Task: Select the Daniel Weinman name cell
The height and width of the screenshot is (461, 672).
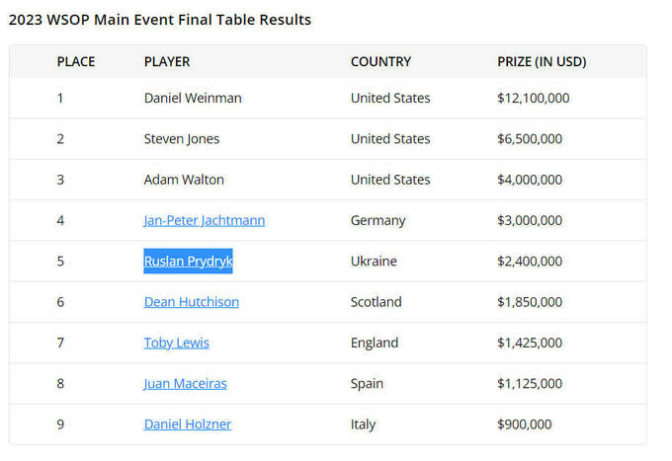Action: 192,98
